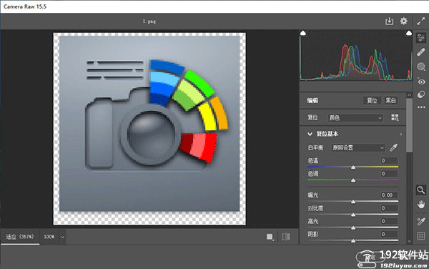Cycle the before/after view icon
429x269 pixels.
coord(270,237)
